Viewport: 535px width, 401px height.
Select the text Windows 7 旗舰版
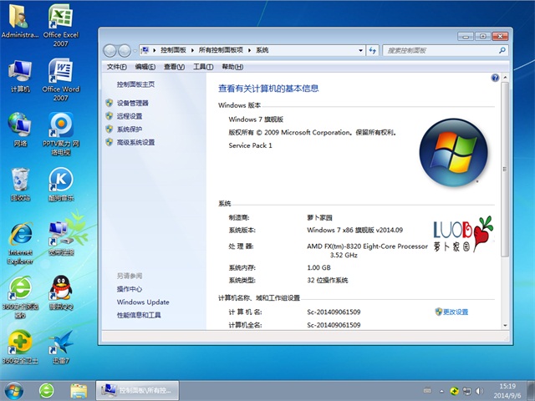click(x=256, y=119)
